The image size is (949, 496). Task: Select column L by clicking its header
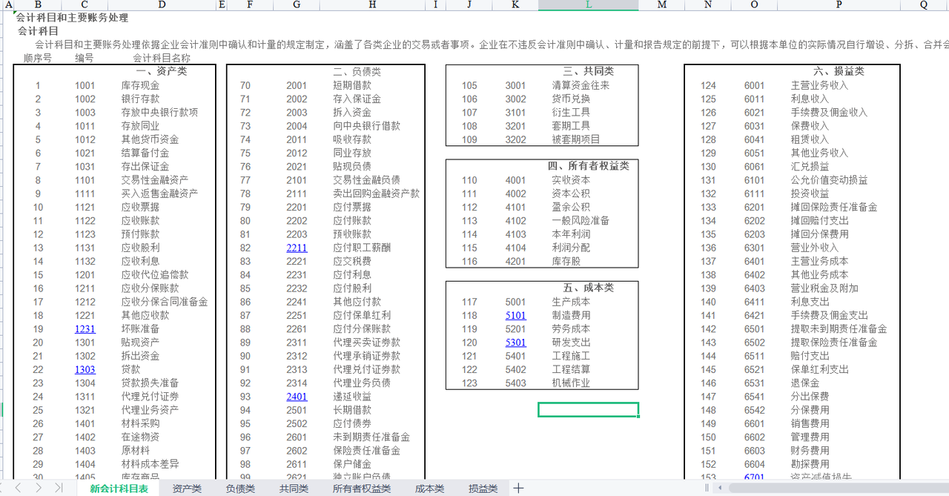point(588,5)
